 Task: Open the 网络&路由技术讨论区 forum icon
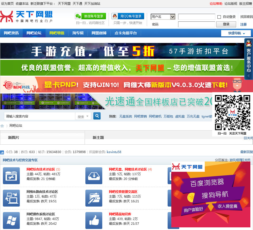point(11,198)
